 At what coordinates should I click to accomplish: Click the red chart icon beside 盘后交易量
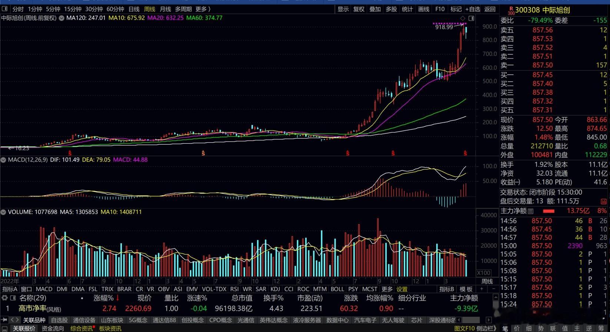tap(604, 201)
